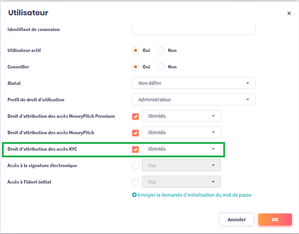Open the Statut dropdown
This screenshot has width=299, height=234.
[193, 83]
